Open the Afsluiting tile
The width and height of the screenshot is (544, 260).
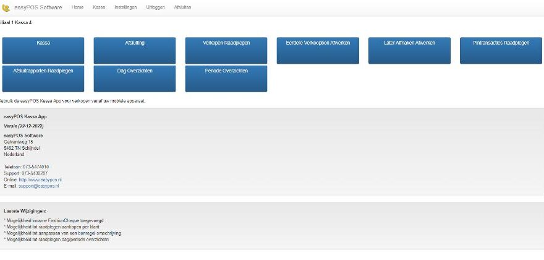pos(135,50)
